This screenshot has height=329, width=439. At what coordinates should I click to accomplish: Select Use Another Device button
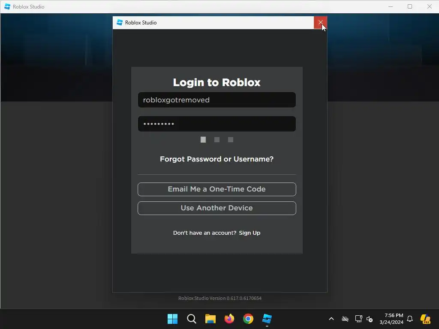(216, 208)
